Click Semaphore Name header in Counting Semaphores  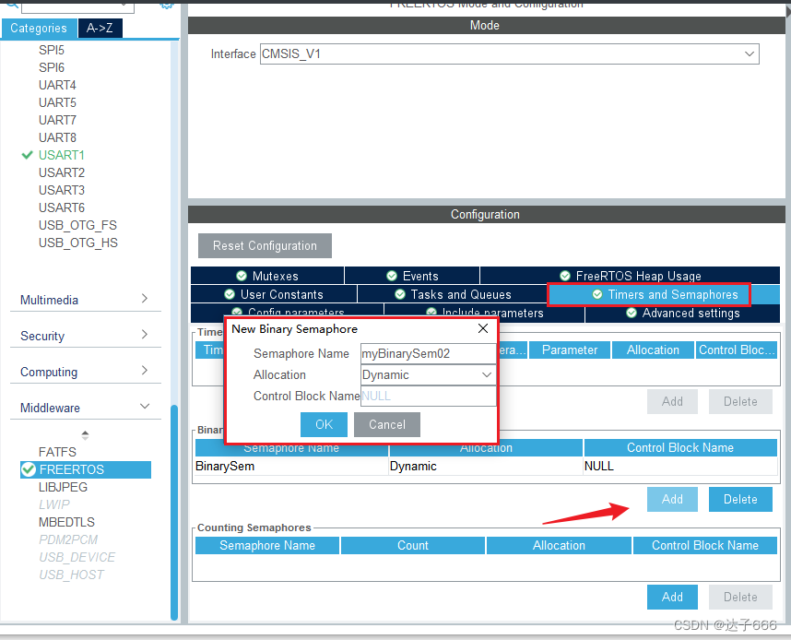[x=267, y=546]
